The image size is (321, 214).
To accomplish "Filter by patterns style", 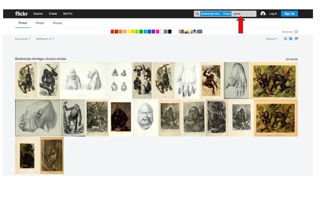I will coord(199,32).
